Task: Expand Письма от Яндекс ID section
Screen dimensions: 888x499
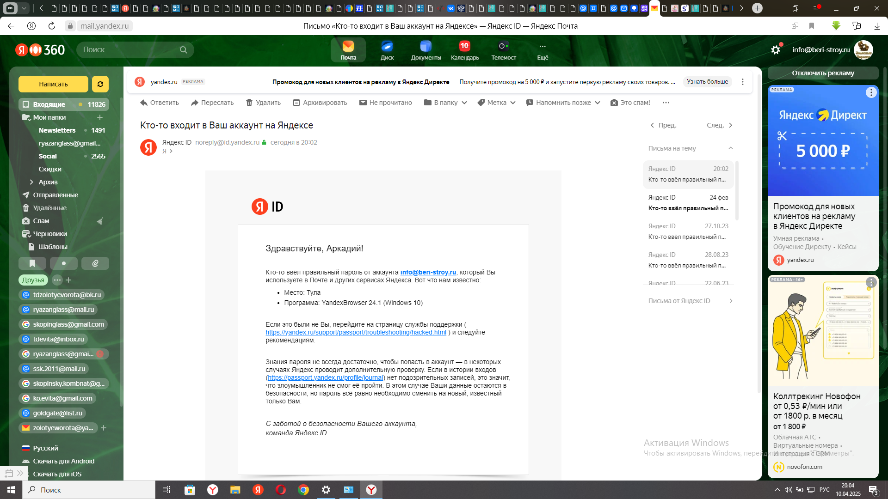Action: 731,301
